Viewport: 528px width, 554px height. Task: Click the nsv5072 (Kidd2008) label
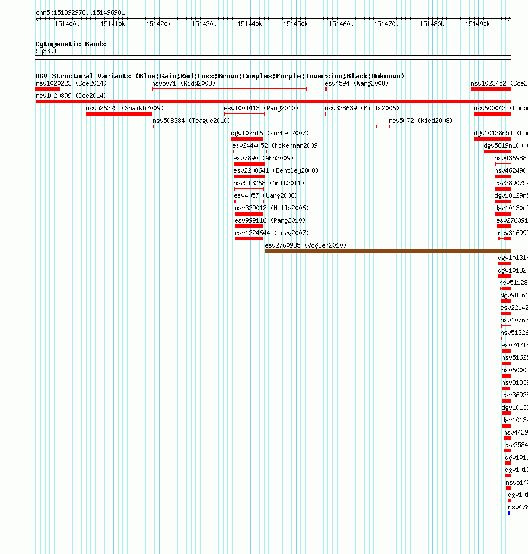[x=421, y=121]
